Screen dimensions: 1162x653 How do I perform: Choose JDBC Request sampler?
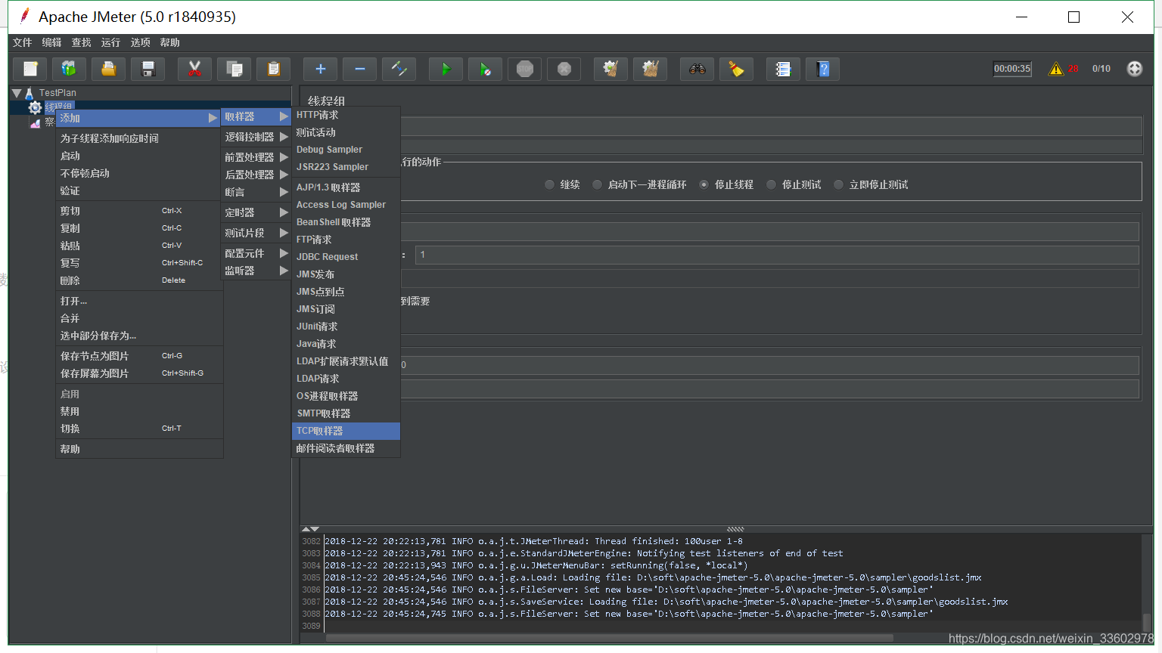coord(346,257)
